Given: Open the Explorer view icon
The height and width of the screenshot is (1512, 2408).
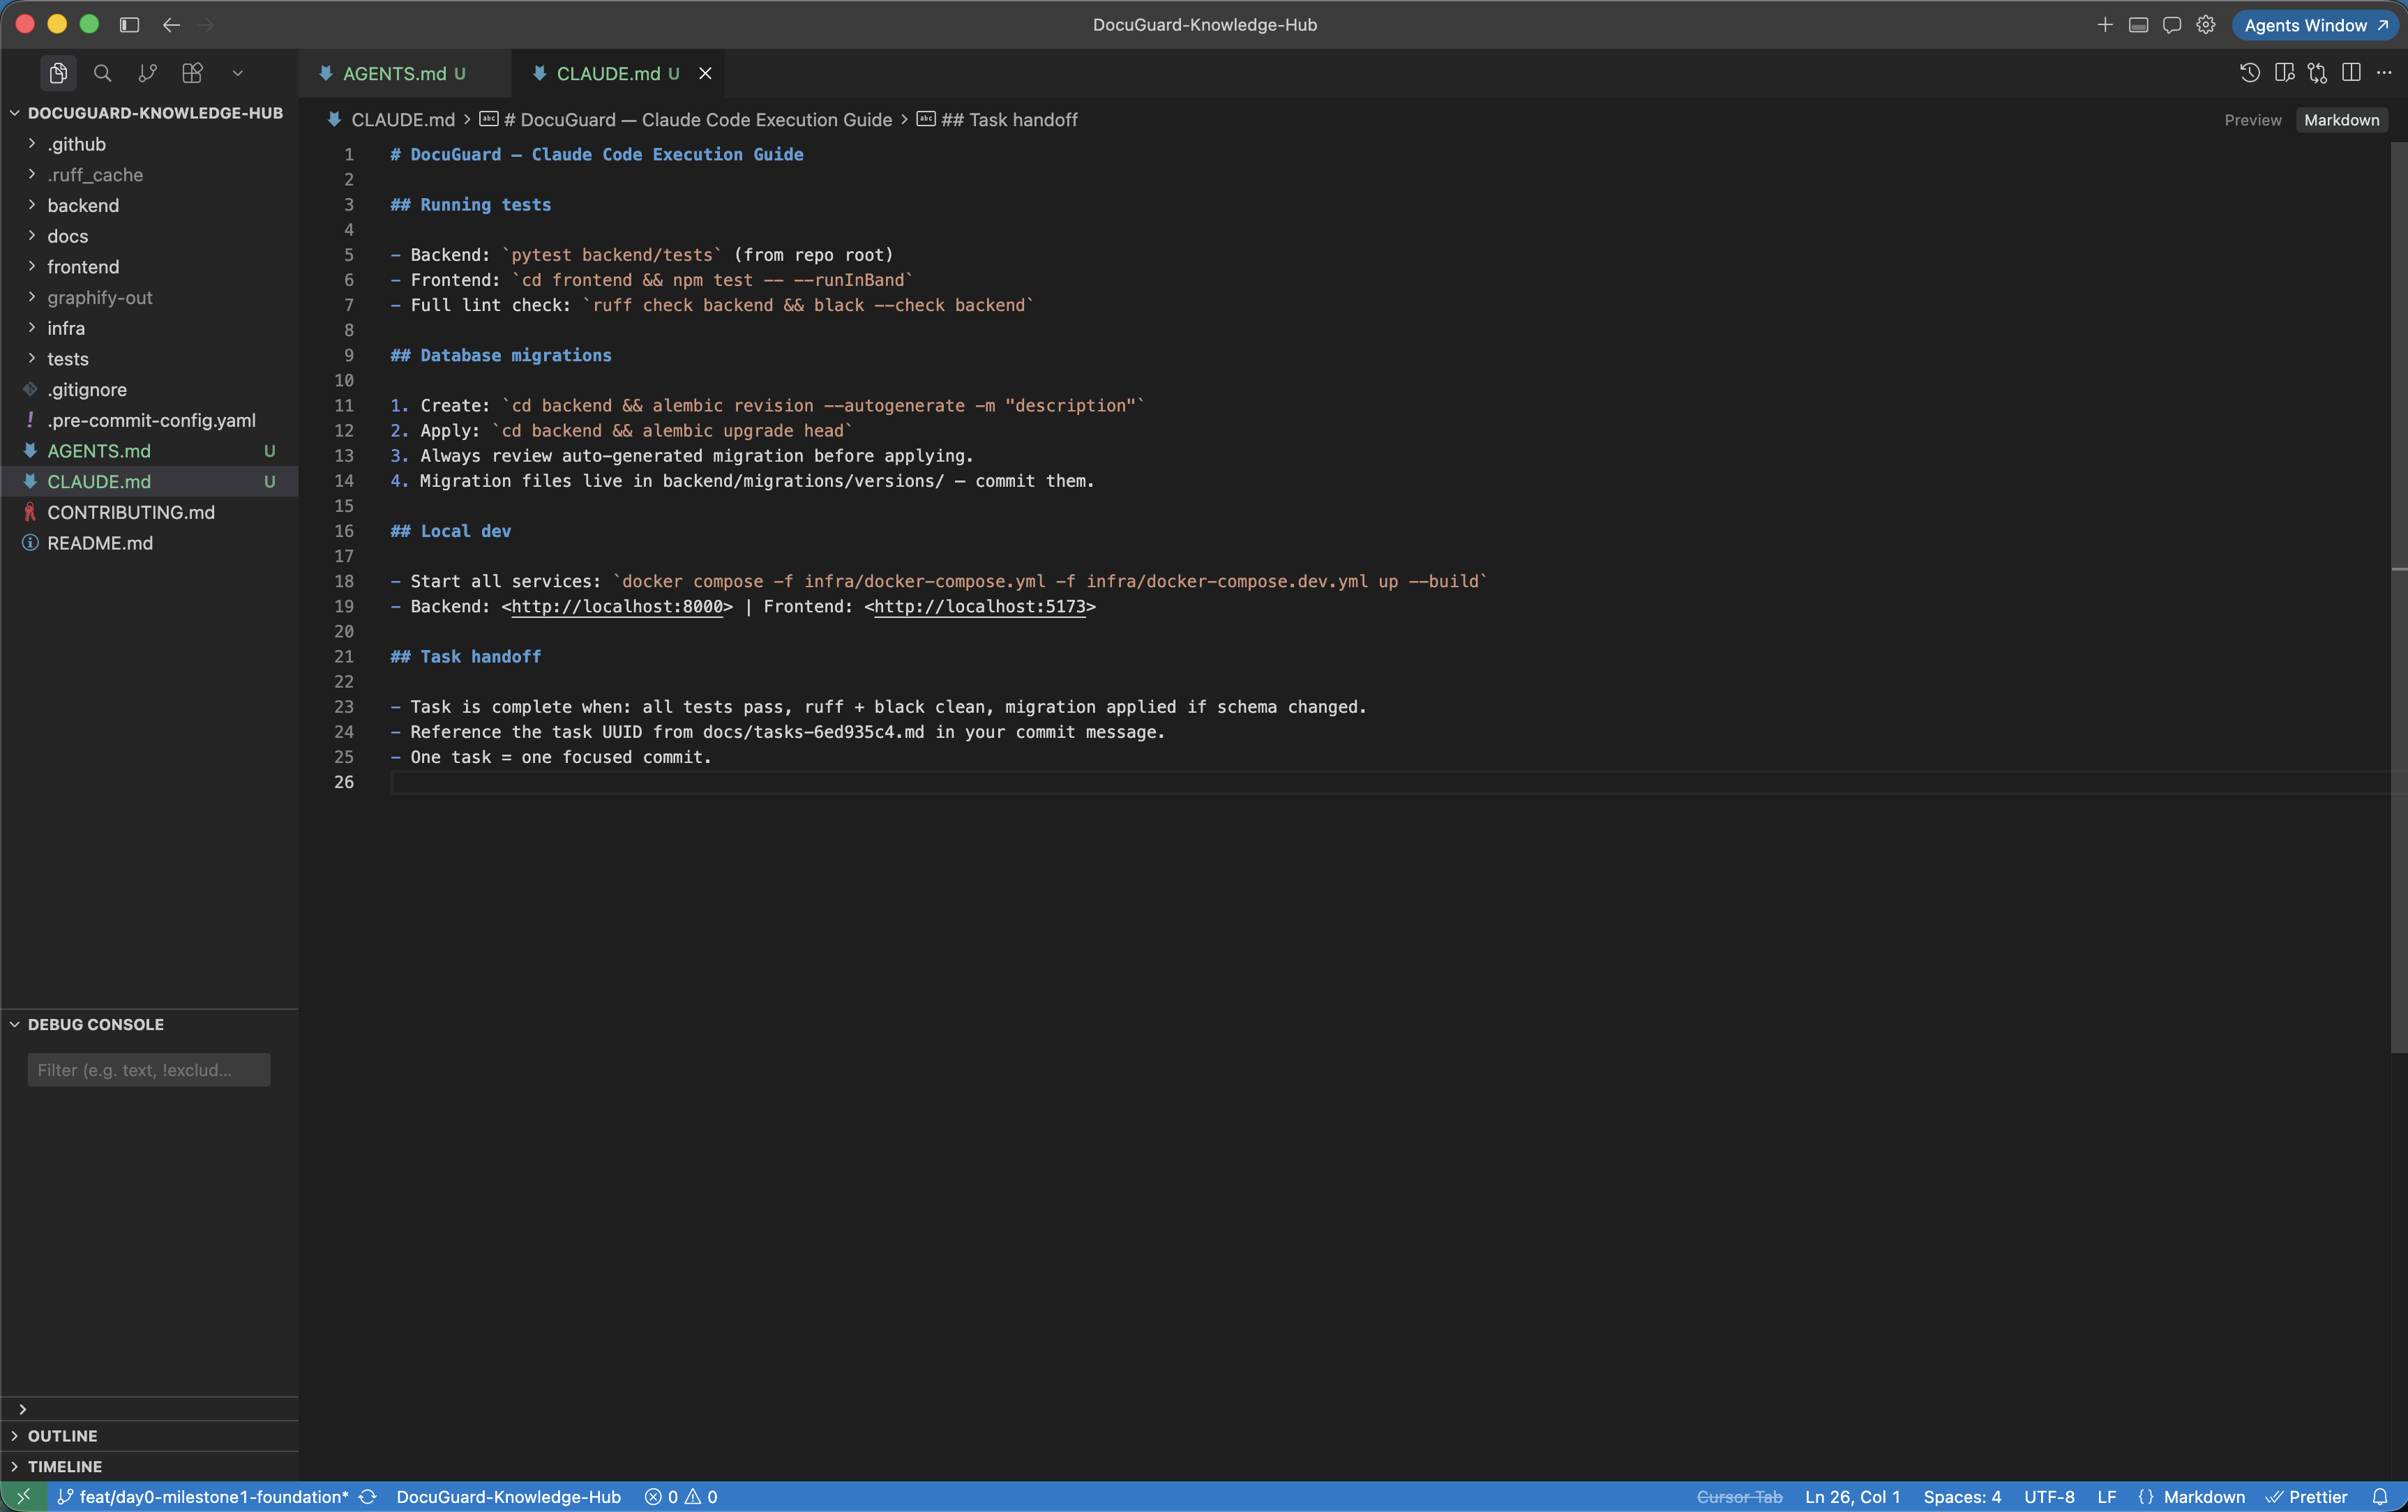Looking at the screenshot, I should pos(58,73).
